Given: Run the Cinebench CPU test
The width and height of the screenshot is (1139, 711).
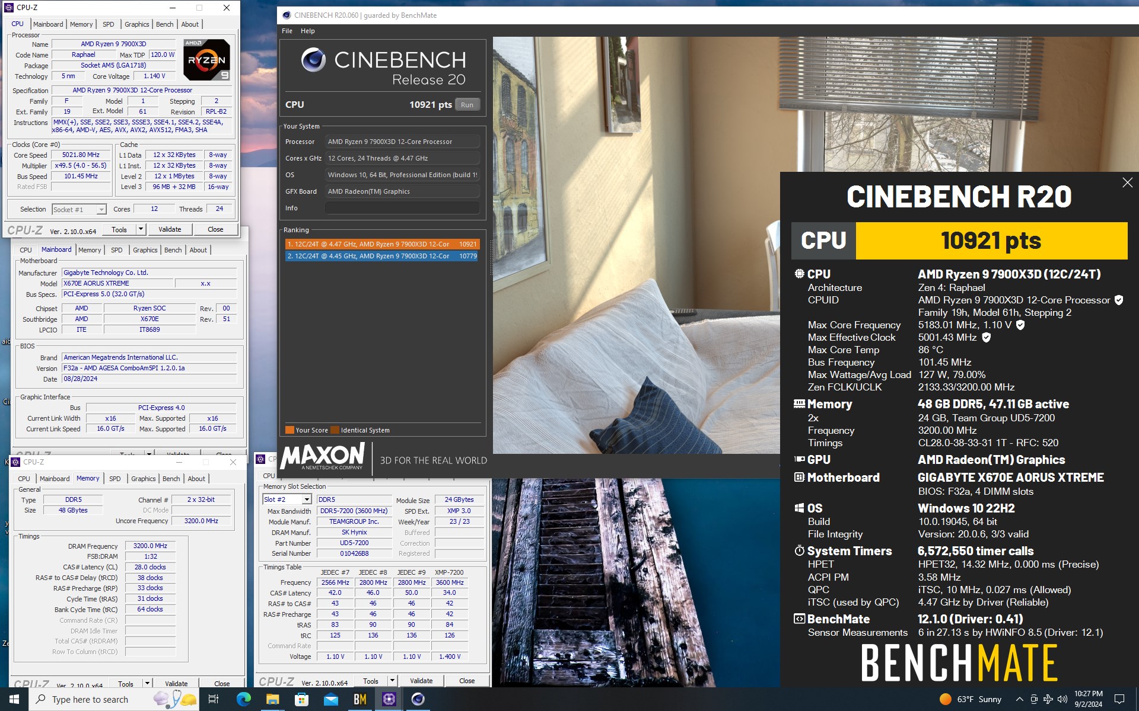Looking at the screenshot, I should coord(467,105).
